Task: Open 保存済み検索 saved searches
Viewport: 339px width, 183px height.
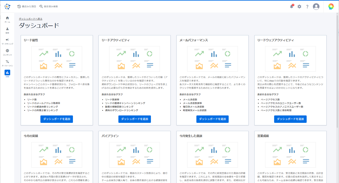Action: click(49, 6)
